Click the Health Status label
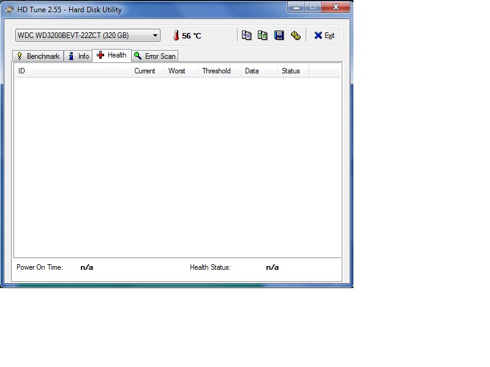This screenshot has width=490, height=367. pyautogui.click(x=210, y=267)
